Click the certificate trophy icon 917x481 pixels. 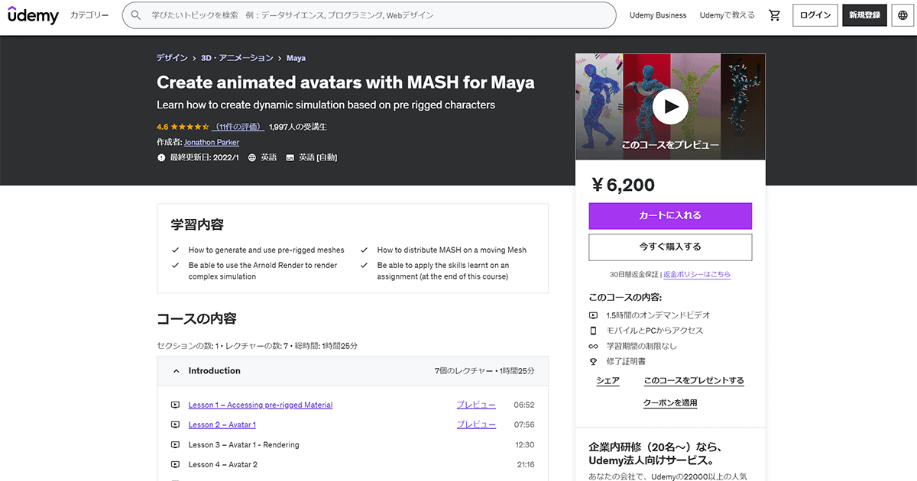pyautogui.click(x=593, y=361)
